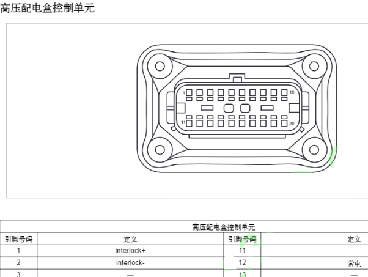Click the second 引脚号码 column header
This screenshot has width=368, height=277.
242,239
